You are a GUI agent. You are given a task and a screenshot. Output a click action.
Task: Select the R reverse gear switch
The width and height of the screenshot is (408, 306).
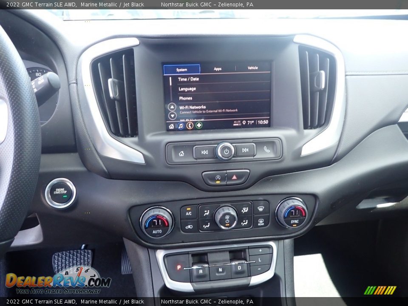click(200, 272)
